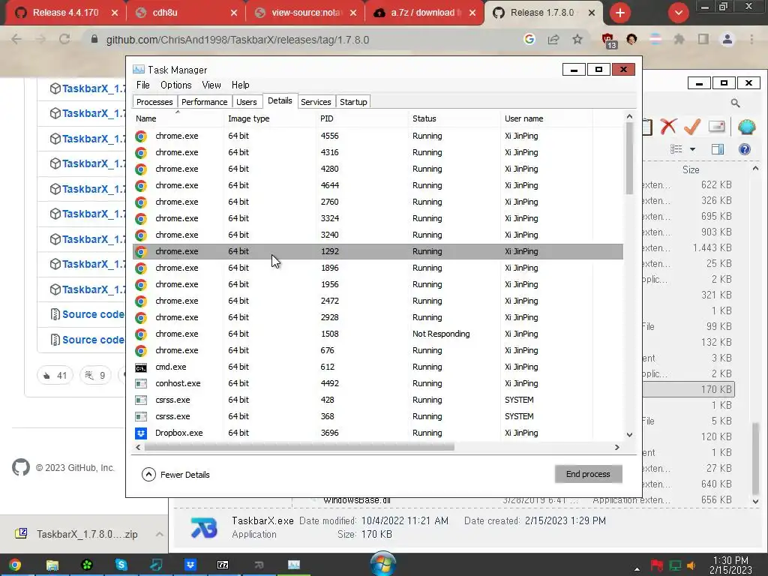Open Task Manager Help menu
Viewport: 768px width, 576px height.
240,85
